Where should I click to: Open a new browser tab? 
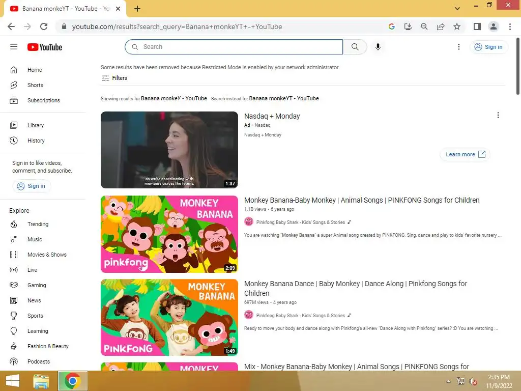click(x=137, y=9)
